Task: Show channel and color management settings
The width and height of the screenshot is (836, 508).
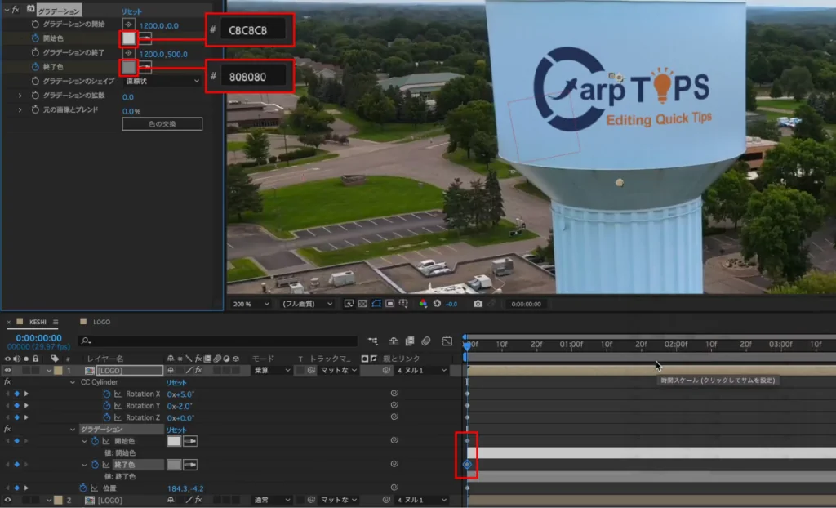Action: click(423, 304)
